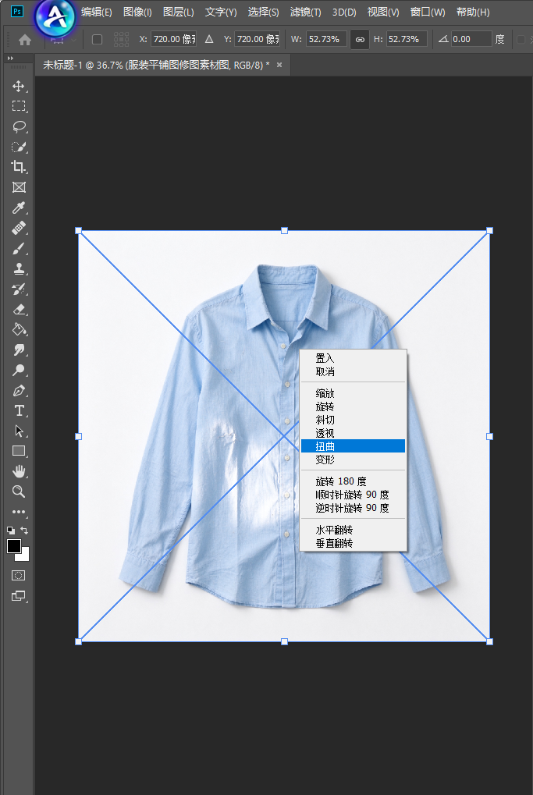
Task: Open the 图层(L) menu
Action: (179, 12)
